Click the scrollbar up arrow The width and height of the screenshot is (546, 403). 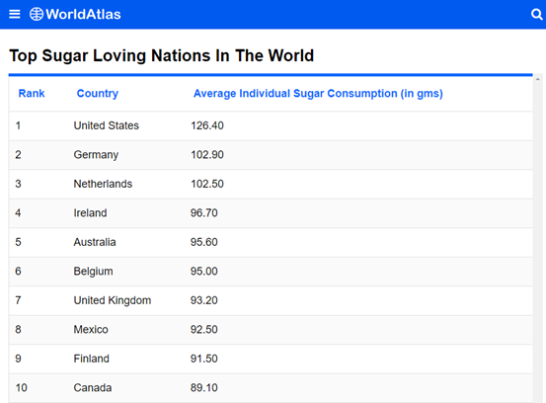(x=538, y=79)
